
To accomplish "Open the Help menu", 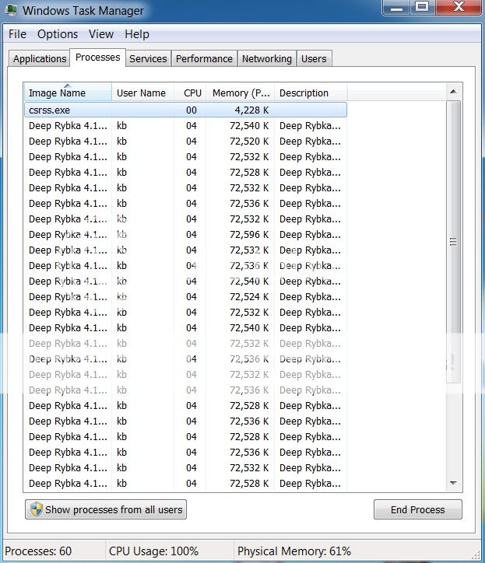I will (x=136, y=34).
